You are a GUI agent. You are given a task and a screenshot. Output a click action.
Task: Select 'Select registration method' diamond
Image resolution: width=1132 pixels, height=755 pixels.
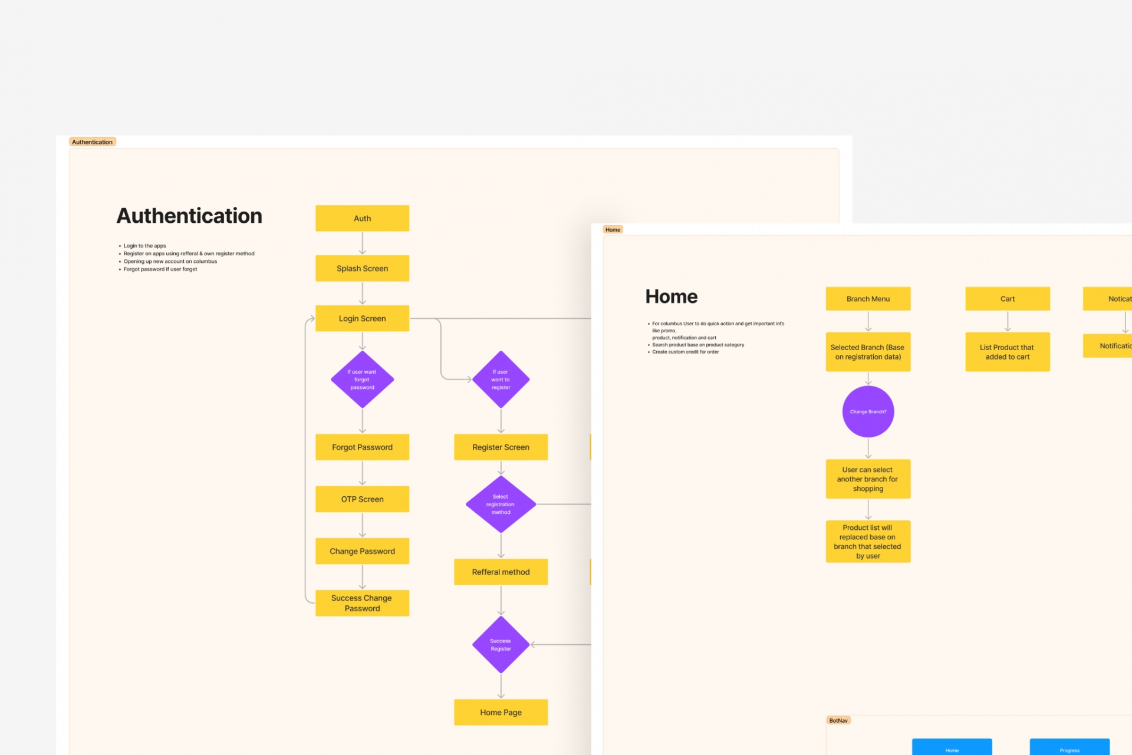(x=501, y=505)
